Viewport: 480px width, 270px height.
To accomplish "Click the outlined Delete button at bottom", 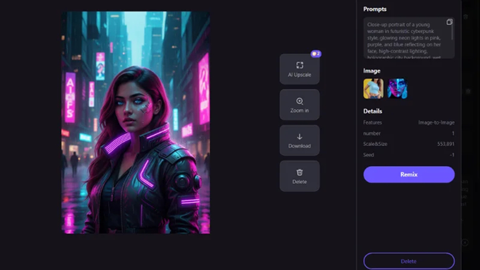I will [x=409, y=261].
